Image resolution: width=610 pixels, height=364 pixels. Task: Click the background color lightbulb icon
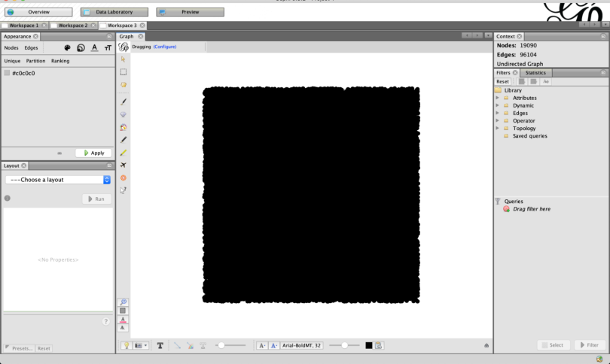pos(127,345)
